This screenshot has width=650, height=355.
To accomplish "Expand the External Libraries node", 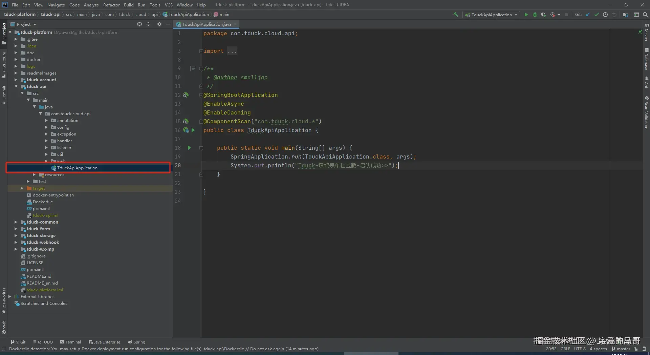I will (10, 297).
